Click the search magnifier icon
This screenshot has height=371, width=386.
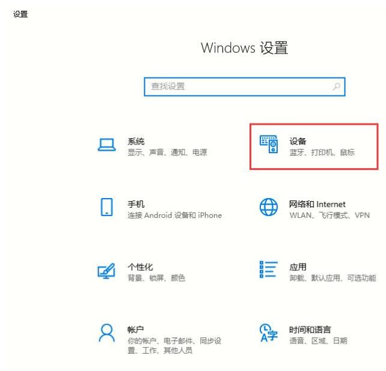coord(337,86)
